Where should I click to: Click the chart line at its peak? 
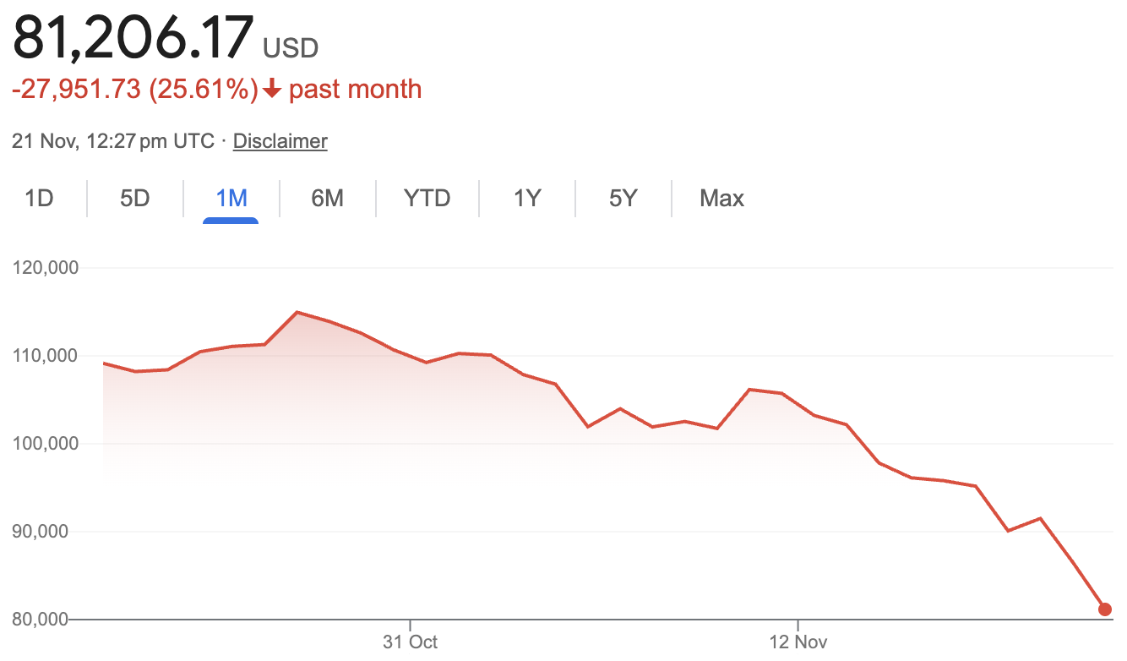297,313
